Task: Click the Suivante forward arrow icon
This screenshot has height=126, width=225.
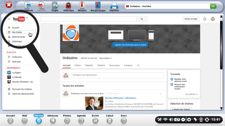Action: coord(42,5)
